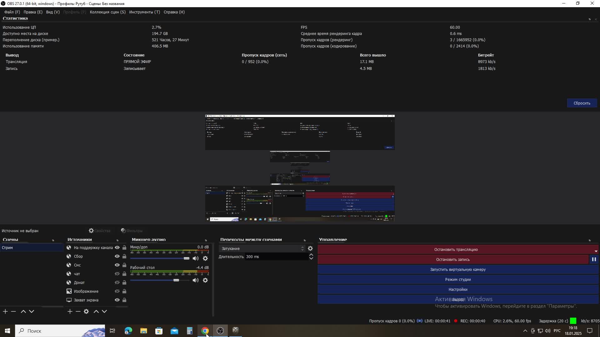Mute the Рабочий стол audio channel
Screen dimensions: 600x337
pos(196,280)
